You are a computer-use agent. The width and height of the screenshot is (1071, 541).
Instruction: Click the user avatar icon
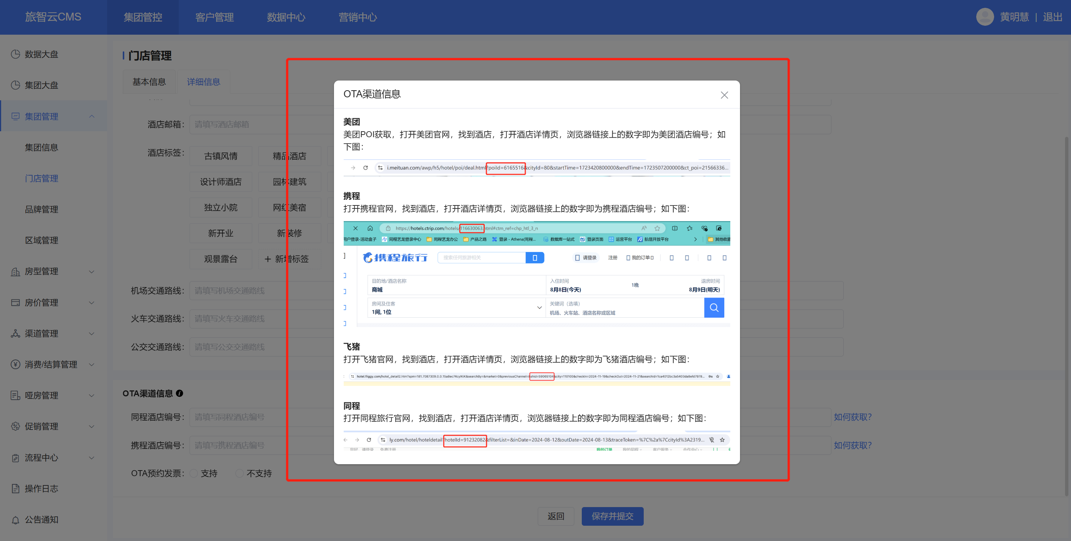(x=985, y=17)
